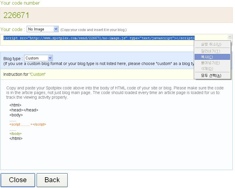The width and height of the screenshot is (235, 188).
Task: Click the Close button
Action: click(x=18, y=180)
